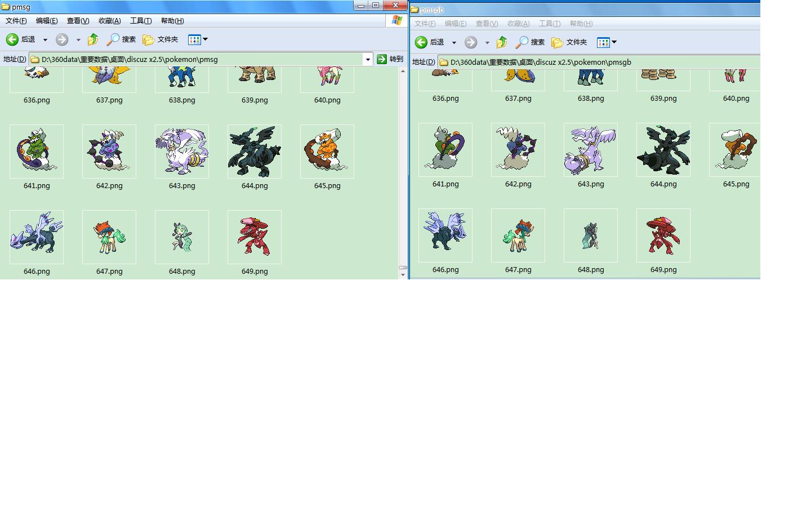
Task: Toggle Folders (文件夹) pane in pmsg window
Action: point(161,39)
